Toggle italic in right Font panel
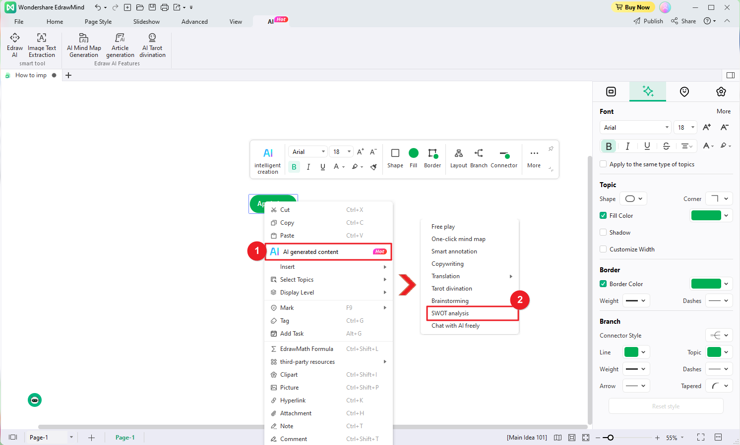The width and height of the screenshot is (740, 445). pyautogui.click(x=628, y=146)
